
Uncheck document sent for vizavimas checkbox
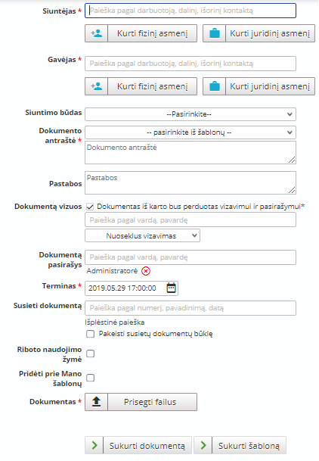[90, 207]
